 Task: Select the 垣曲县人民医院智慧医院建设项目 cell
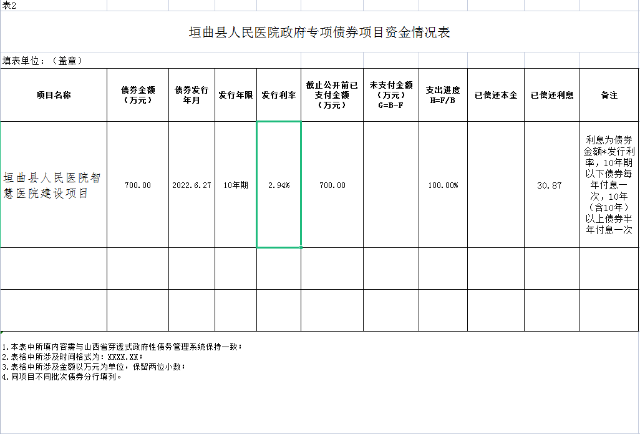coord(54,185)
